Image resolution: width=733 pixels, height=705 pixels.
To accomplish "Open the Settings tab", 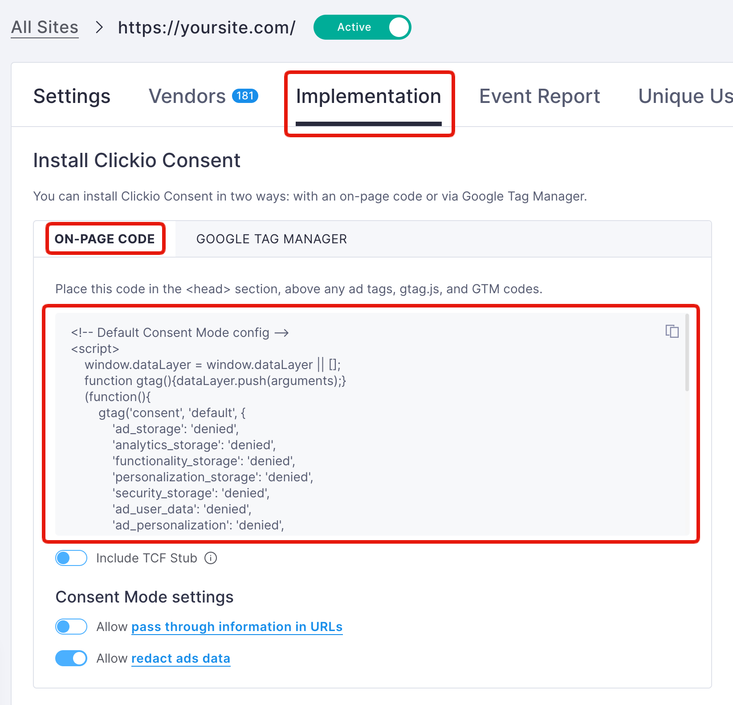I will click(72, 96).
